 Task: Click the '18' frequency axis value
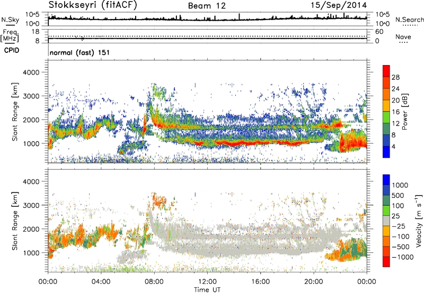[36, 32]
